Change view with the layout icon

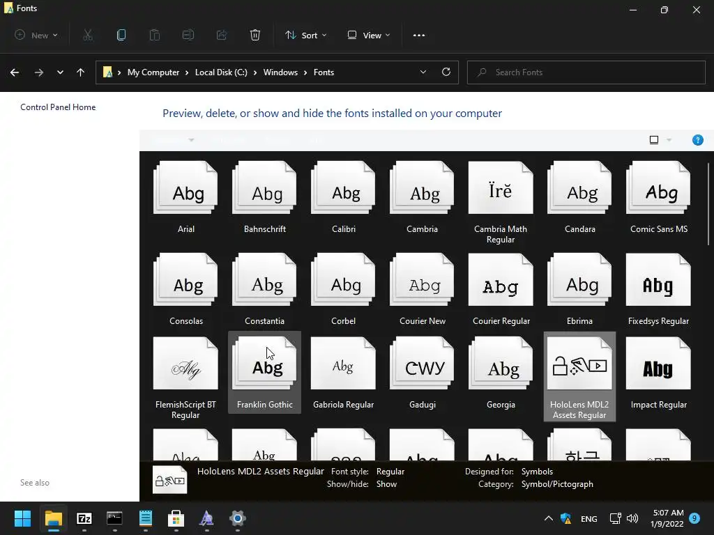[x=654, y=140]
